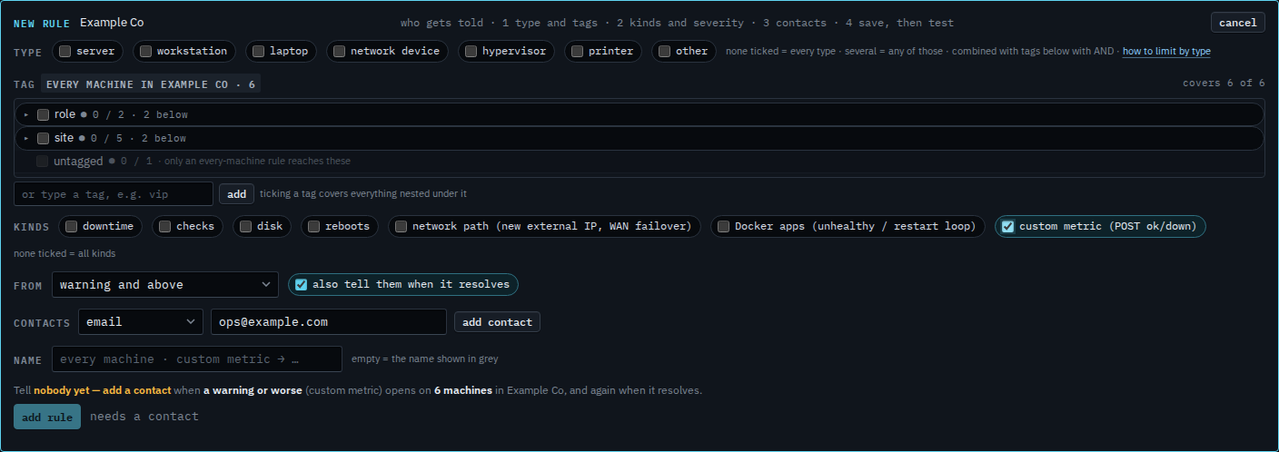Tick the site tag checkbox

point(43,138)
